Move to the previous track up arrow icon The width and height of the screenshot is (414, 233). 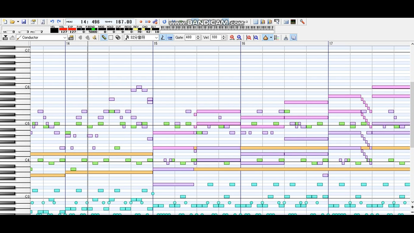(x=12, y=38)
